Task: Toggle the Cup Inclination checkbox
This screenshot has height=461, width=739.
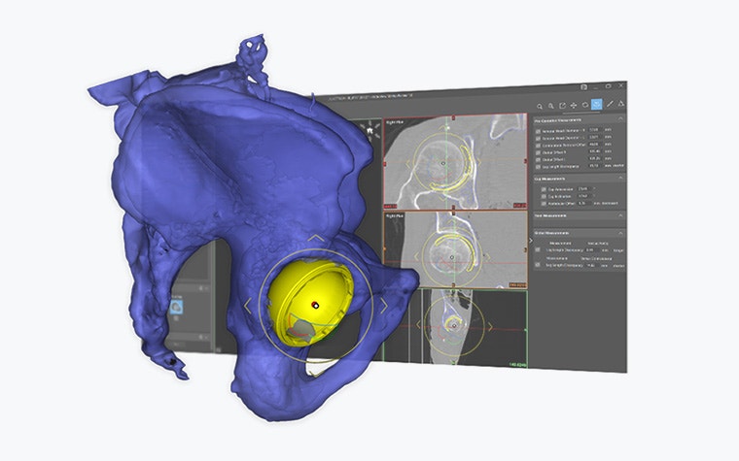Action: (x=544, y=197)
